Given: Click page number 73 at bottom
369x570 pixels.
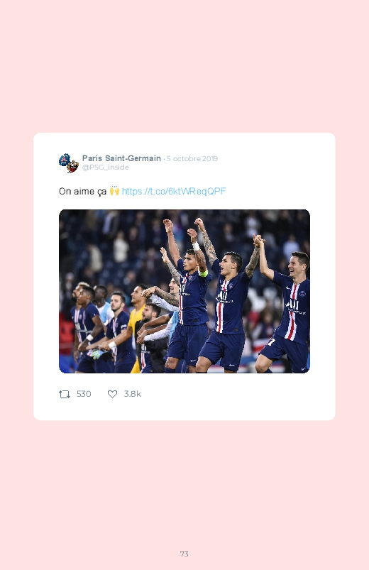Looking at the screenshot, I should click(184, 554).
